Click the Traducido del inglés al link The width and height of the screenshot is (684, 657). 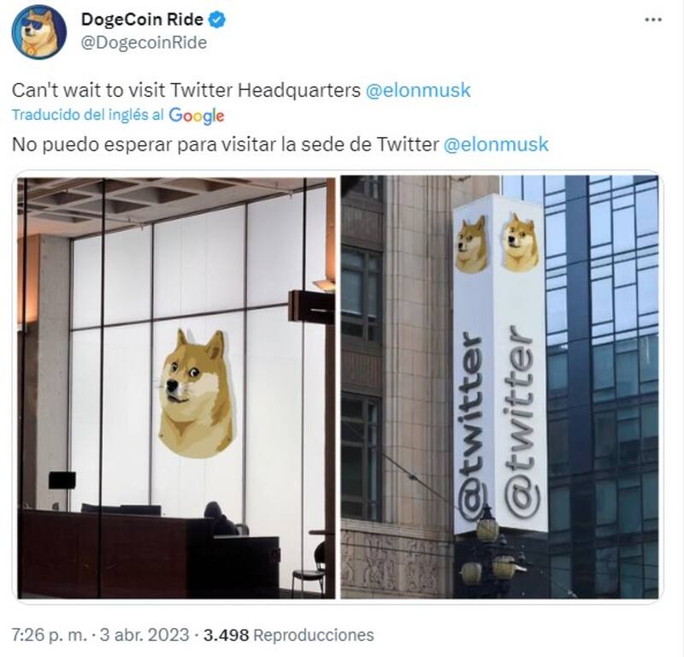[x=88, y=115]
